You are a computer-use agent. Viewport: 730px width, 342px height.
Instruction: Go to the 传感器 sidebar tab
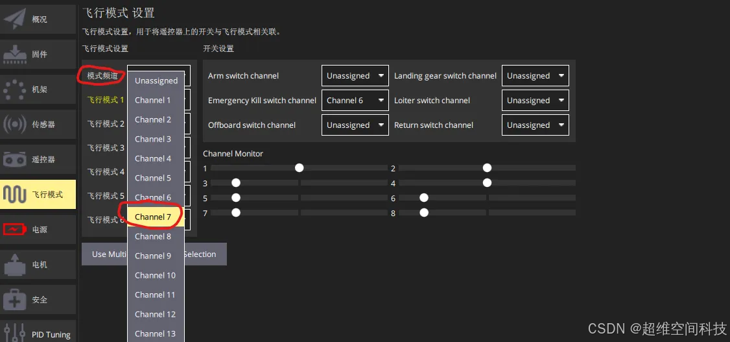click(38, 125)
